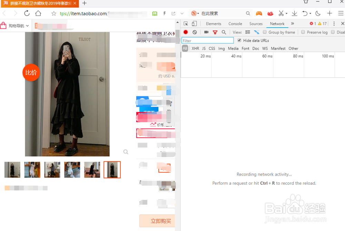
Task: Show more DevTools tabs
Action: point(293,23)
